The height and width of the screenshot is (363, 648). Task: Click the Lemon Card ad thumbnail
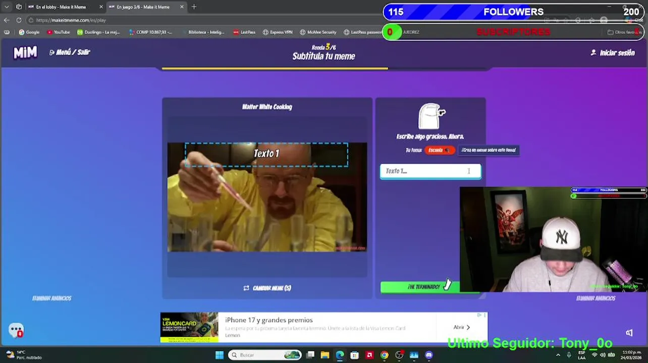pos(189,327)
